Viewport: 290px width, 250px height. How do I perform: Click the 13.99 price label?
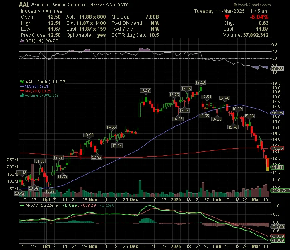89,135
